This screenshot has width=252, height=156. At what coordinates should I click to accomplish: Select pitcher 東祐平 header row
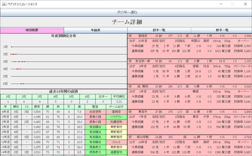(190, 112)
